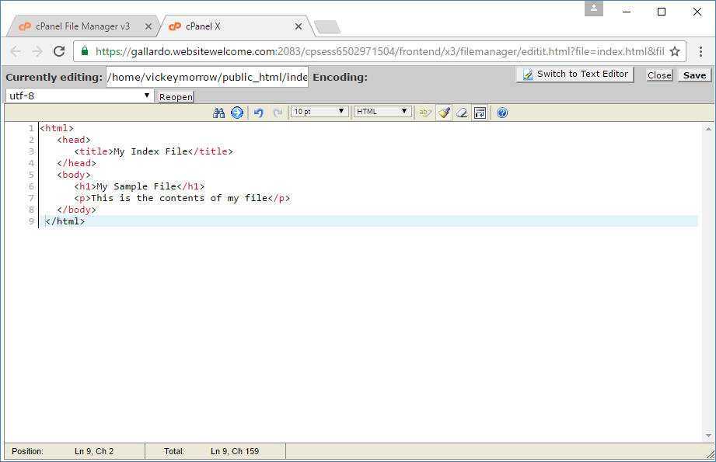The height and width of the screenshot is (462, 716).
Task: Close the cPanel X tab
Action: 299,26
